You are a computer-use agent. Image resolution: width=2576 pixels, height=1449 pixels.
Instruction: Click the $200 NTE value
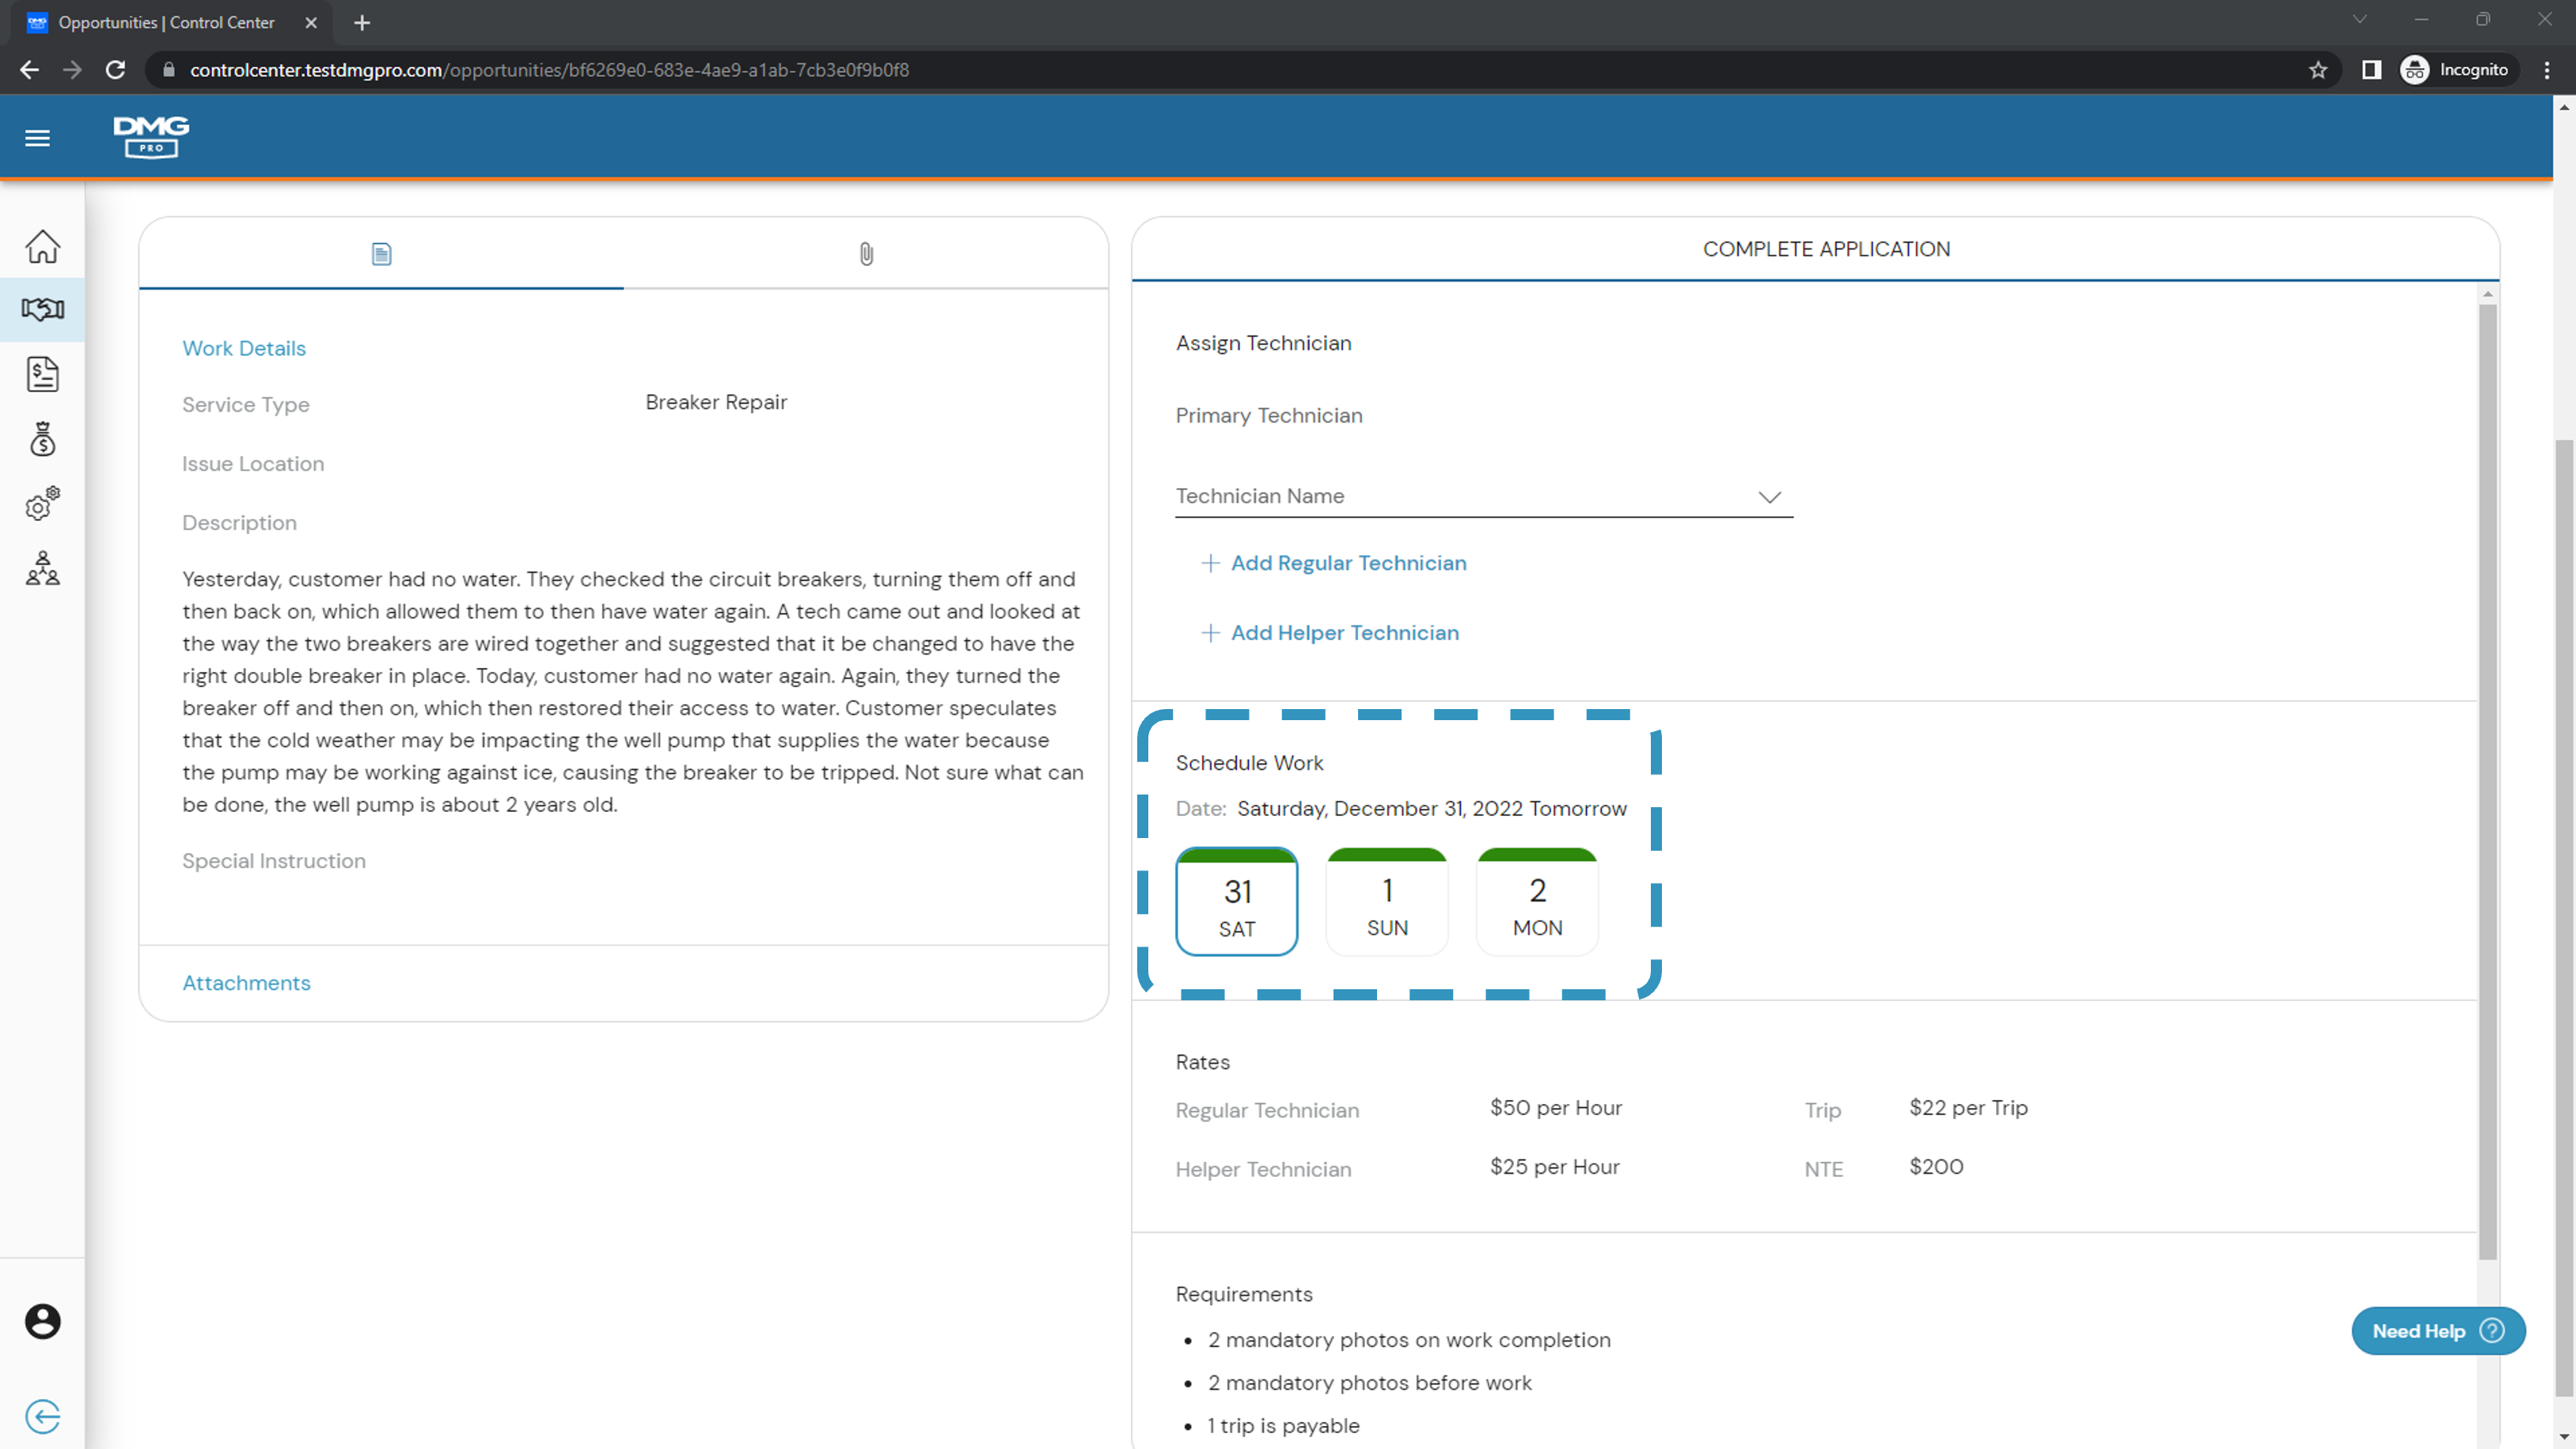[x=1936, y=1167]
